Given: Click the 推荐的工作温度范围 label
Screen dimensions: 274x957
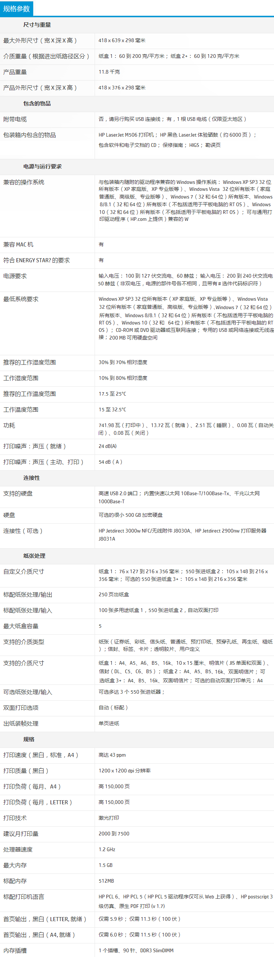Looking at the screenshot, I should click(x=30, y=394).
